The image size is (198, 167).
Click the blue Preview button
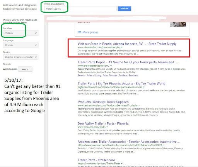click(x=124, y=8)
